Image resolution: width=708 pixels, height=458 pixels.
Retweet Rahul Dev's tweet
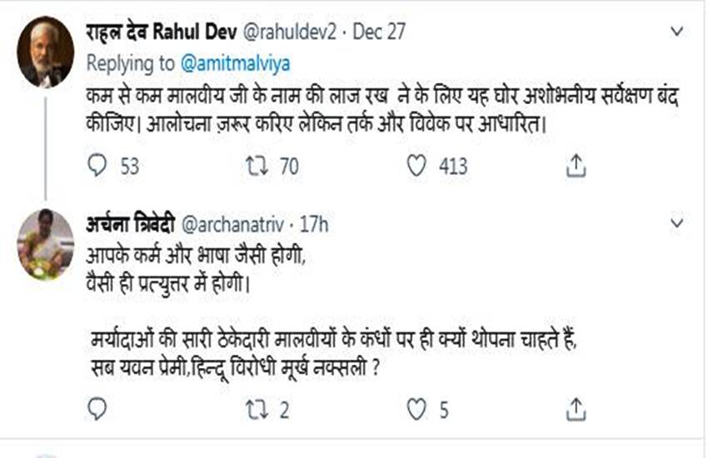257,167
